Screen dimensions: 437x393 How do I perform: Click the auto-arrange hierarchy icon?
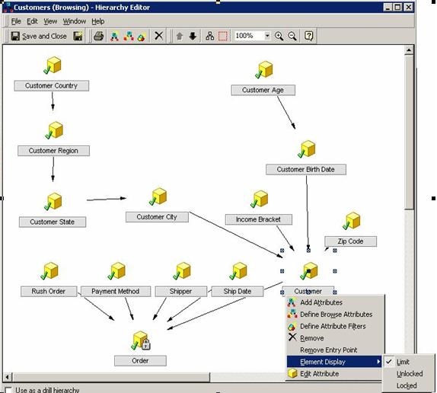point(210,36)
